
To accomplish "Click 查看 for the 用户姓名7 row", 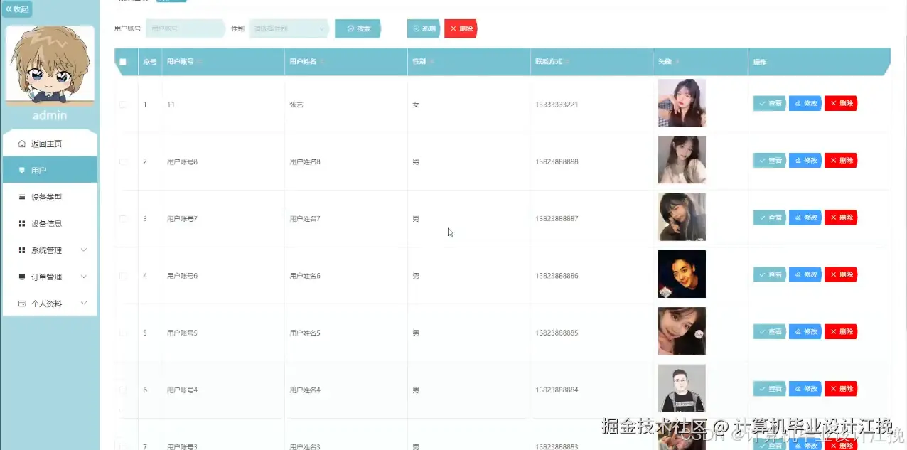I will pyautogui.click(x=770, y=217).
